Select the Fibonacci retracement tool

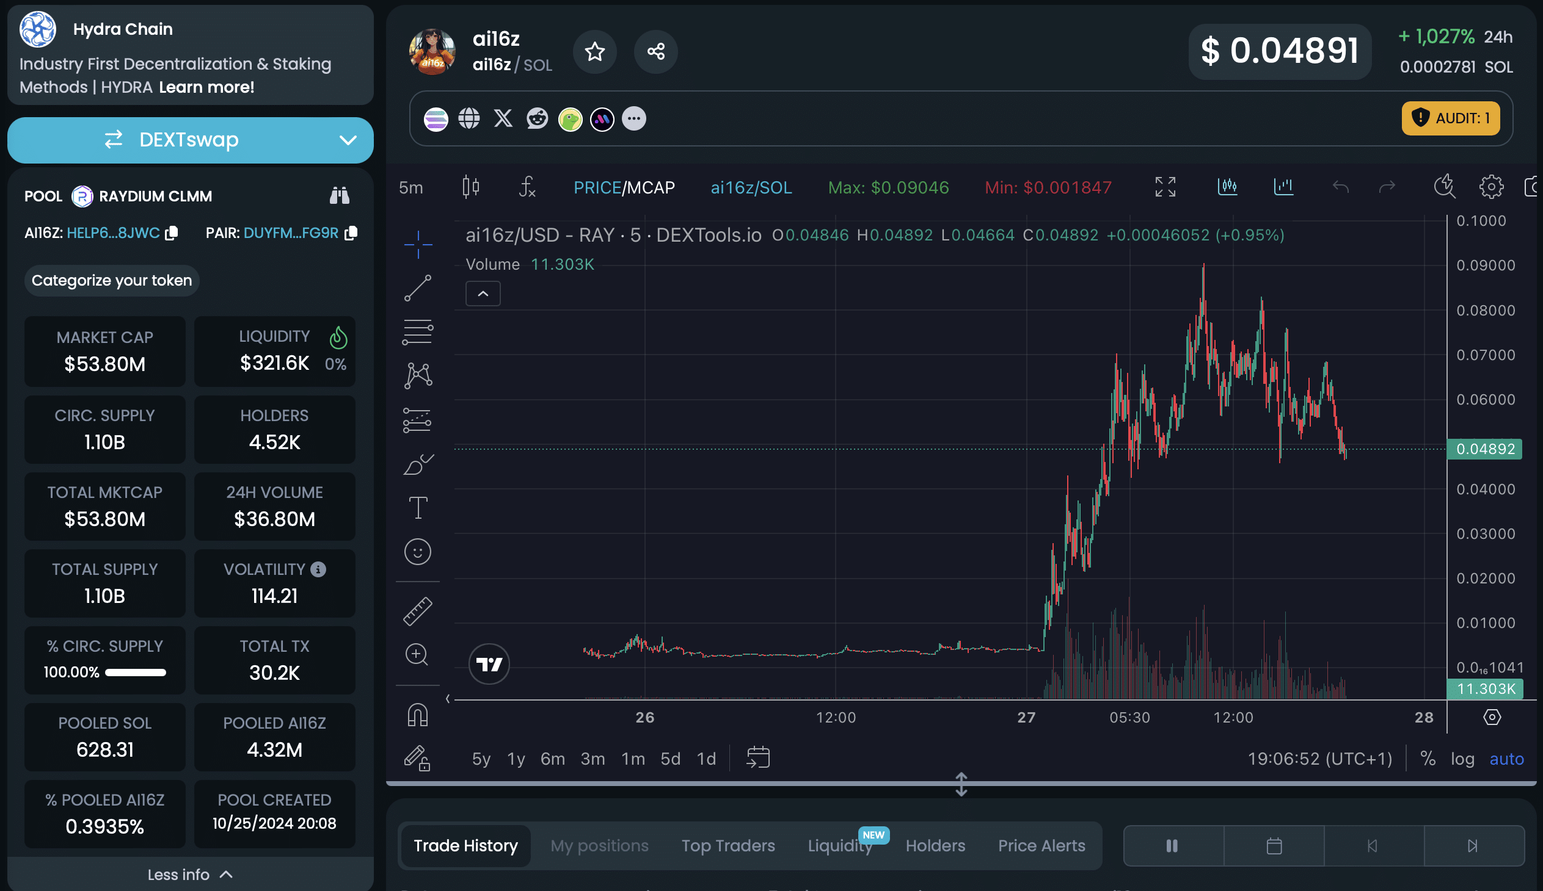418,332
